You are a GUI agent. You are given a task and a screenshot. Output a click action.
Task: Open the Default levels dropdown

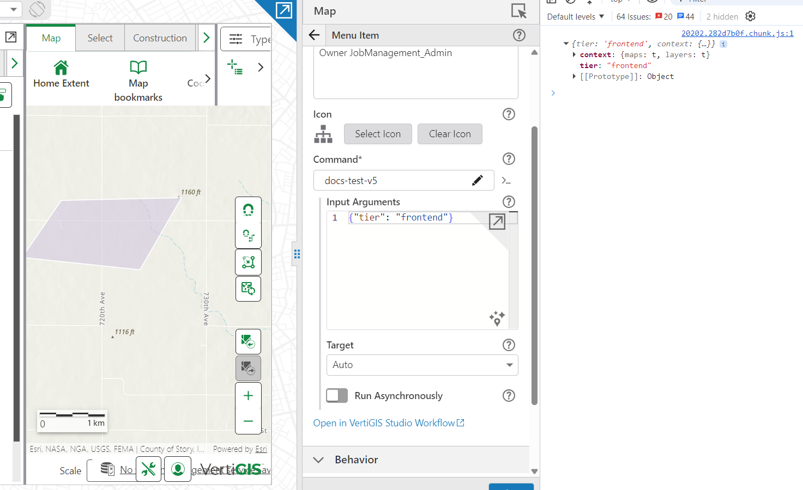point(576,17)
